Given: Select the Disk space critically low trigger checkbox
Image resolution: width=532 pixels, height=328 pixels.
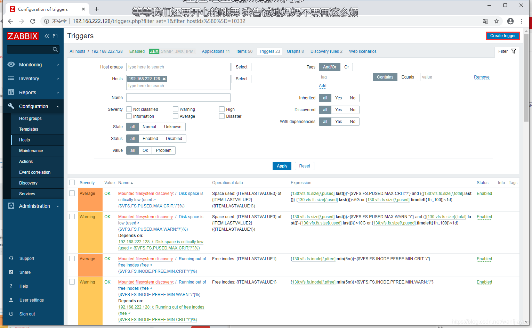Looking at the screenshot, I should click(x=72, y=193).
